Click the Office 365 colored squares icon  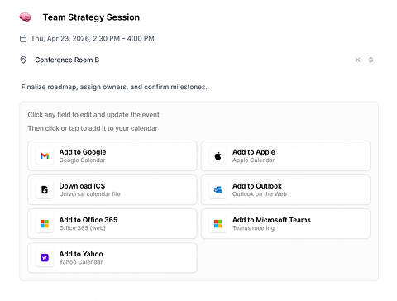45,224
